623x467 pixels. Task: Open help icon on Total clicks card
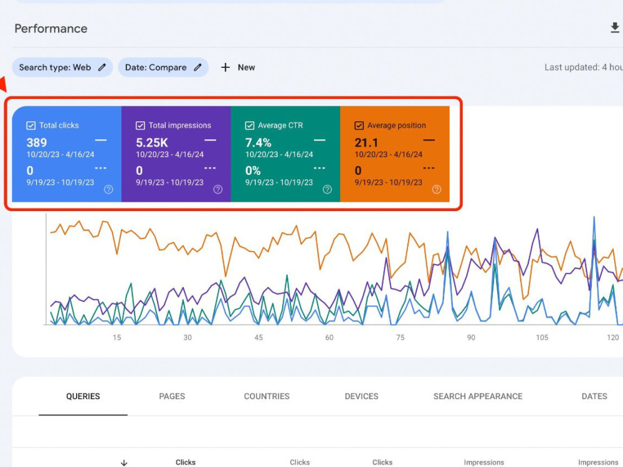(108, 189)
